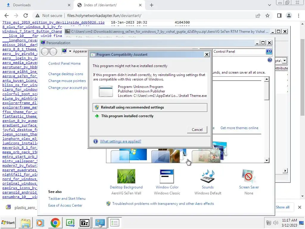
Task: Close the Downloads tab
Action: pos(69,5)
